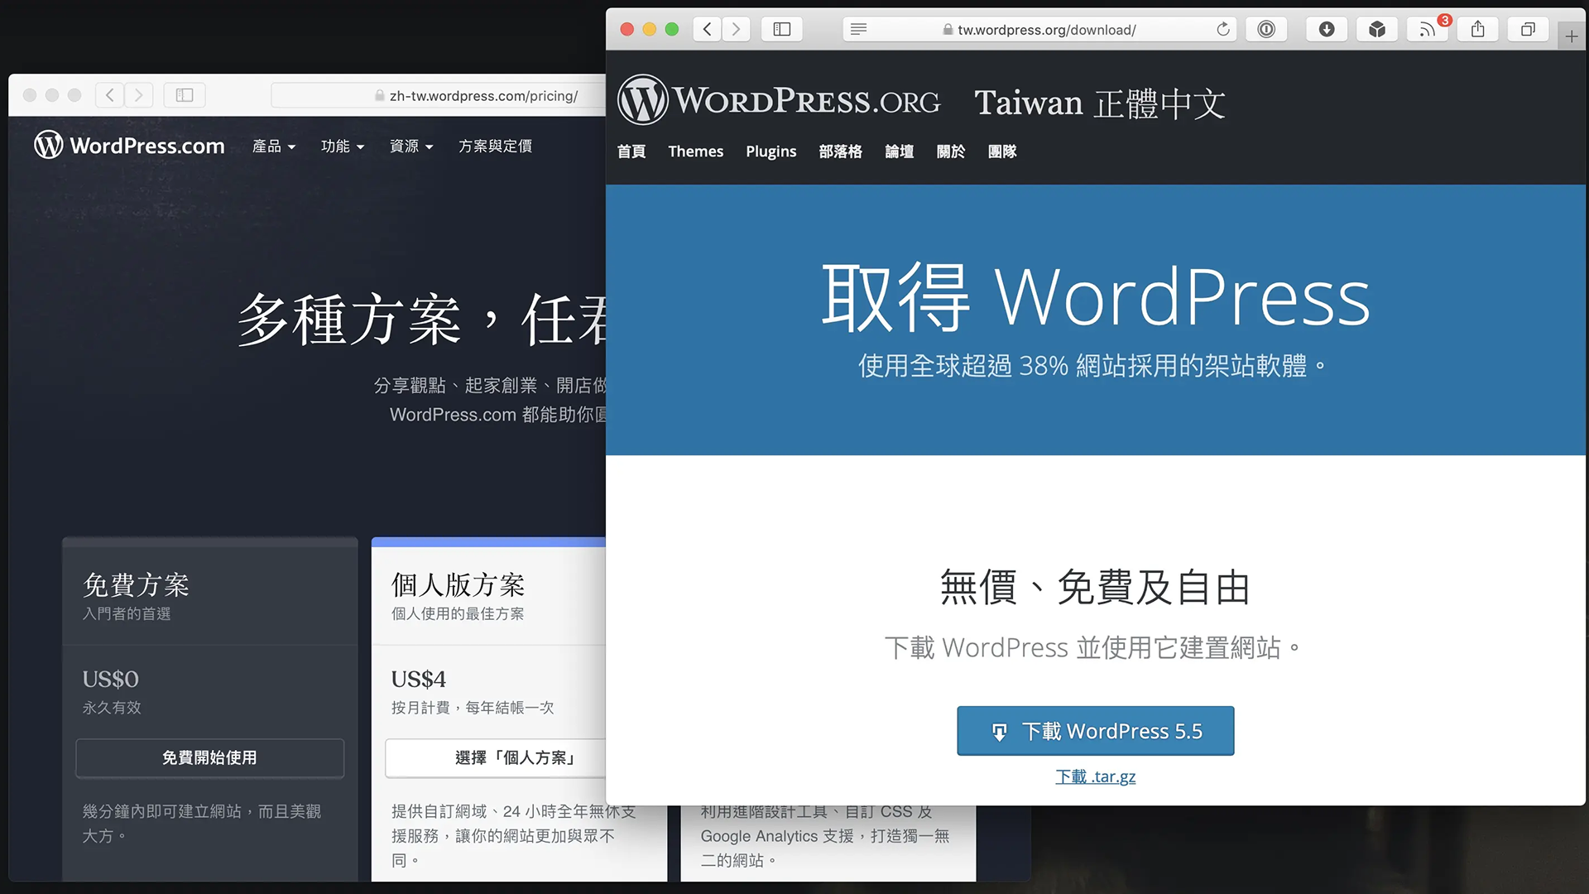Click the WordPress.org logo
1589x894 pixels.
point(779,100)
